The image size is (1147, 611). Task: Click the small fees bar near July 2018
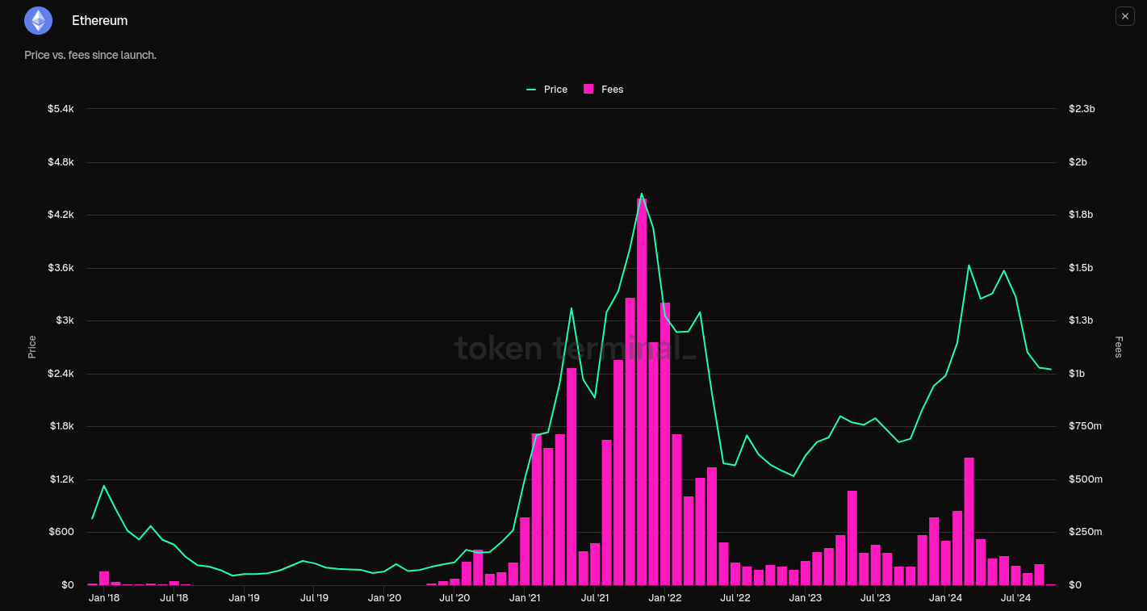click(x=174, y=583)
